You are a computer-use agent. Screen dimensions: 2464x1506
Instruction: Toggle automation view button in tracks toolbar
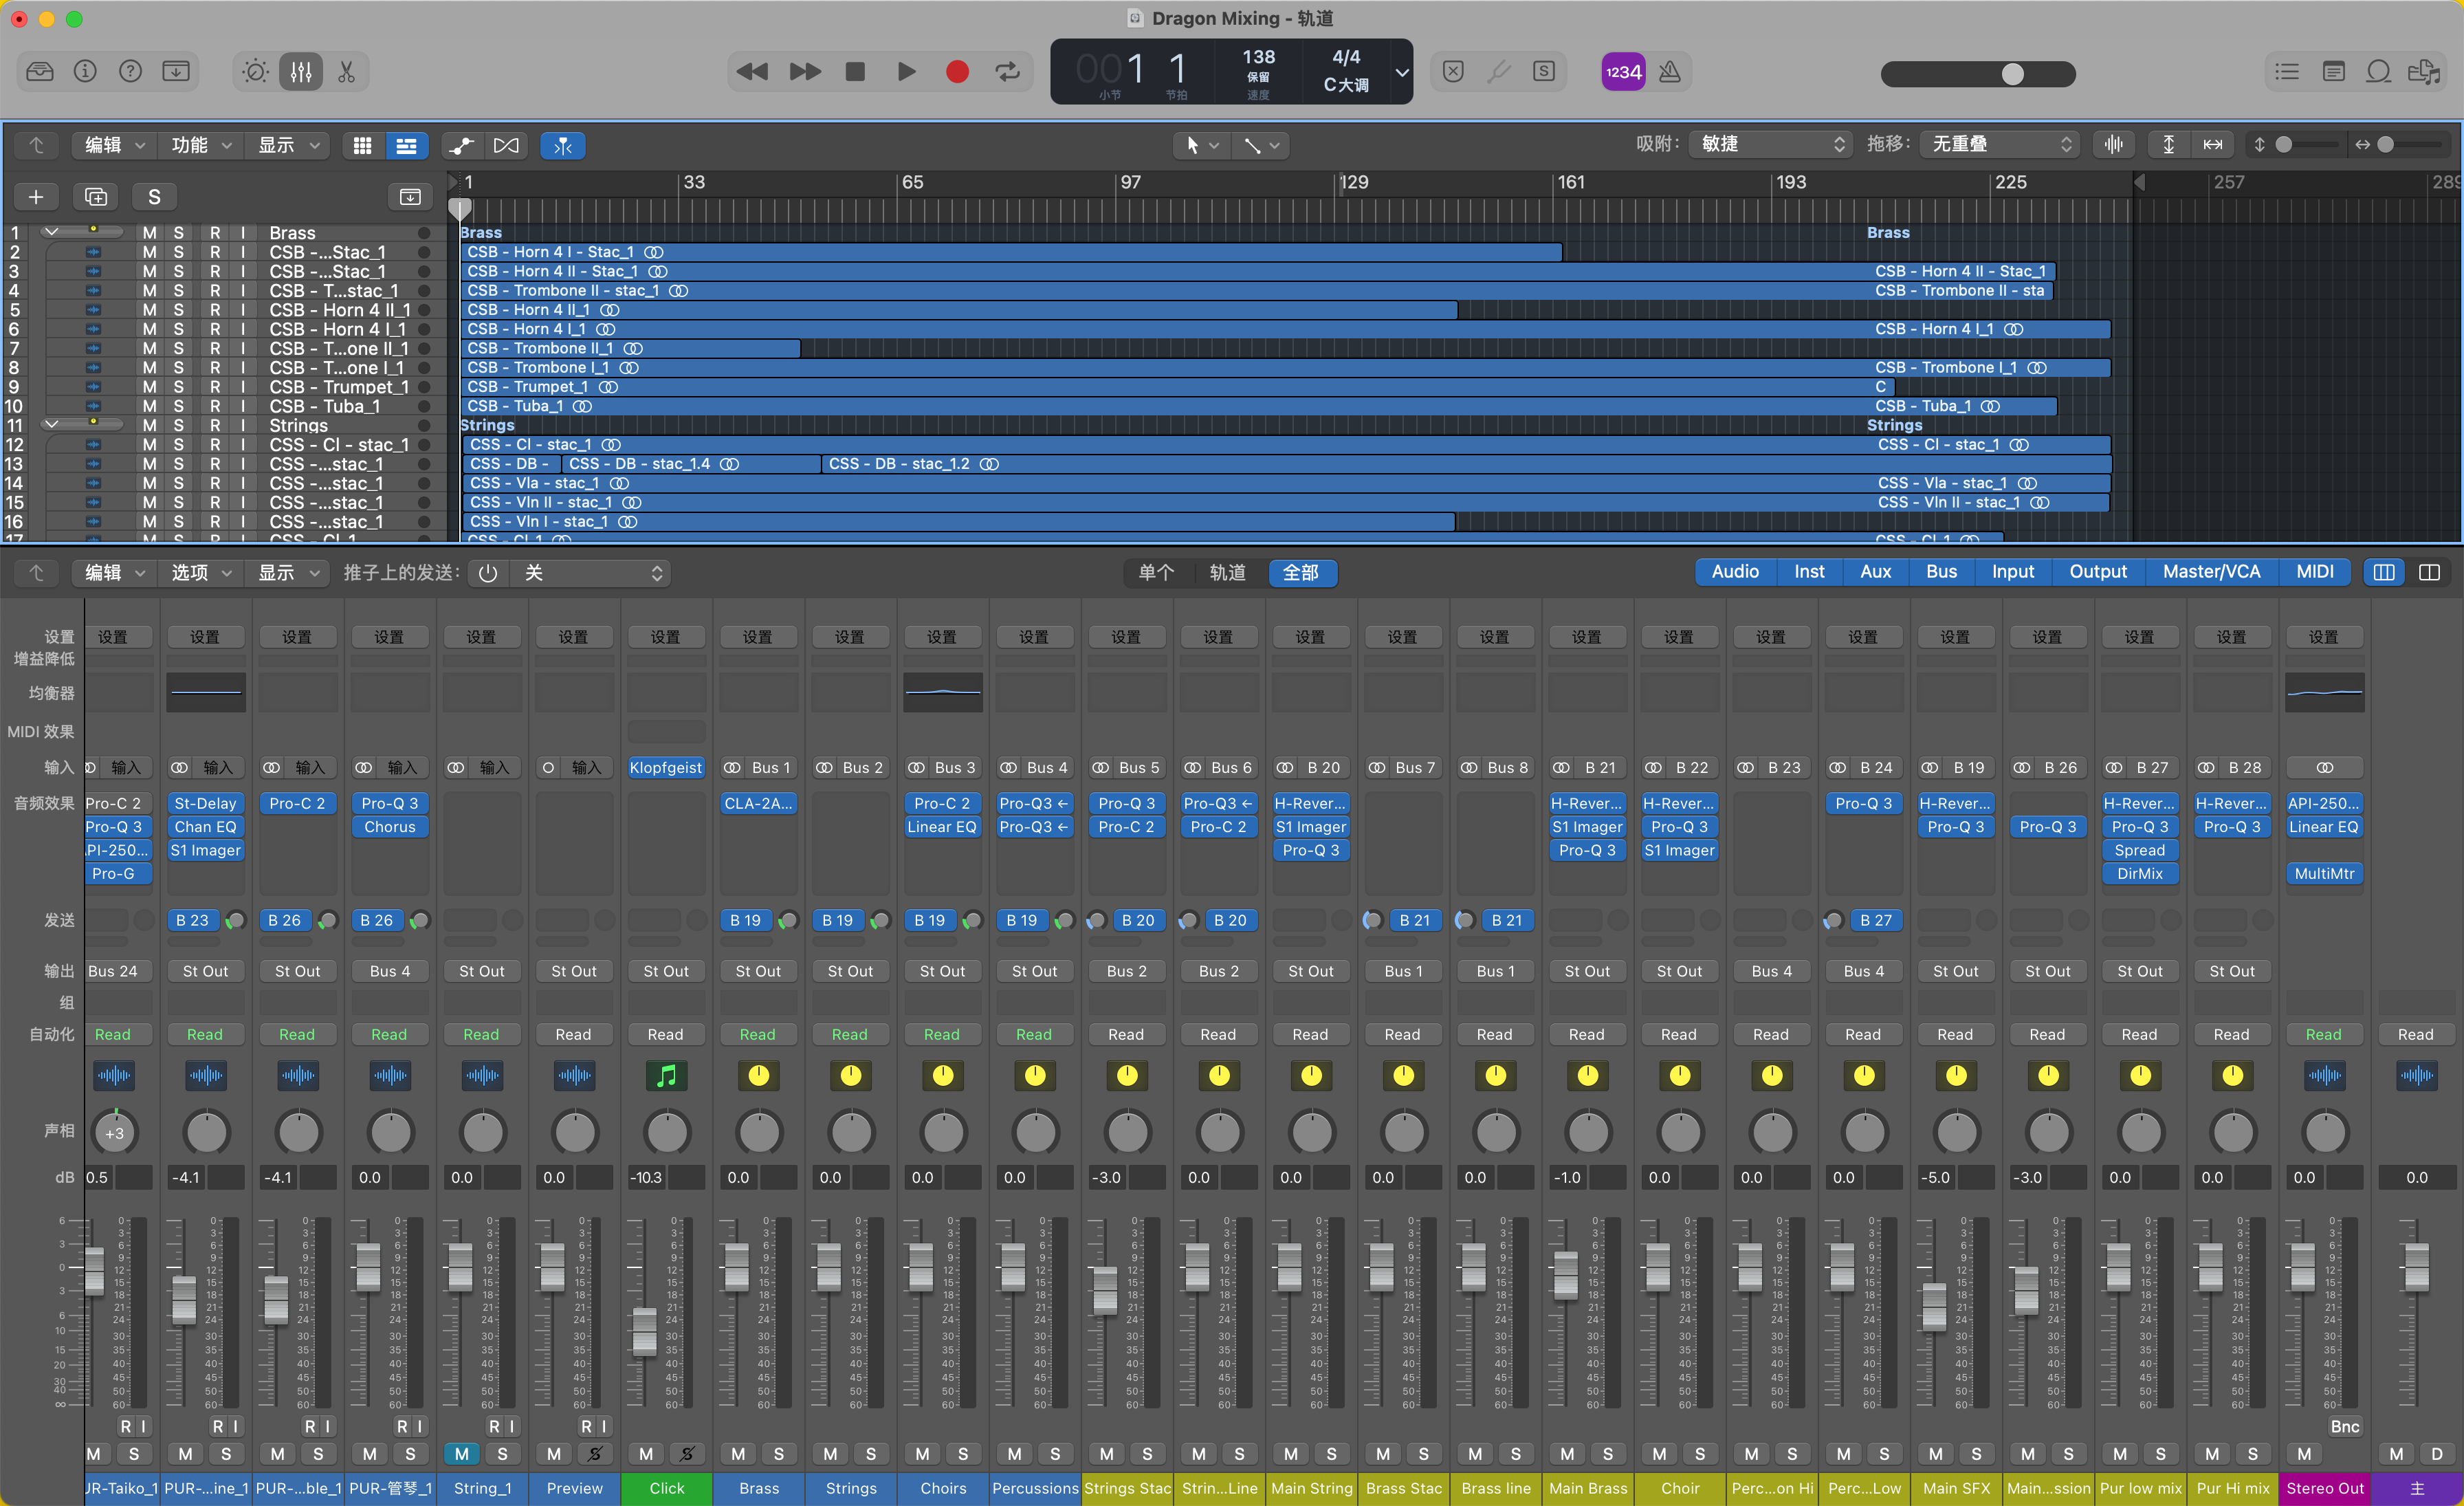pos(461,146)
